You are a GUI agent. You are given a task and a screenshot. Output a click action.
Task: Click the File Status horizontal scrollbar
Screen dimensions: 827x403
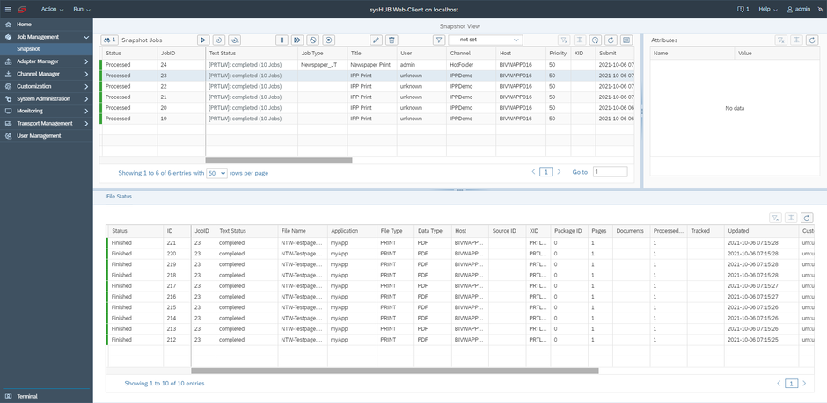(x=394, y=371)
